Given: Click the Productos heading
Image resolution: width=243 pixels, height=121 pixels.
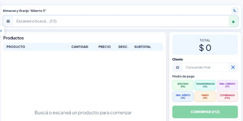Looking at the screenshot, I should (x=13, y=38).
